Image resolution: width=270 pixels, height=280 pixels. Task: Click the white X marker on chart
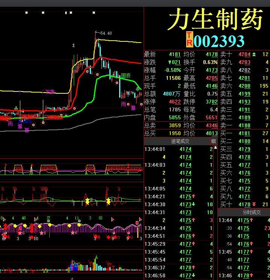click(73, 46)
